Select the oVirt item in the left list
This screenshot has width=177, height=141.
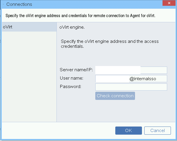29,27
